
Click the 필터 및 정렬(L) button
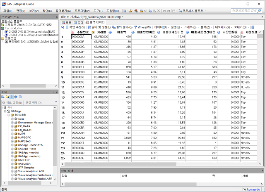(x=99, y=27)
